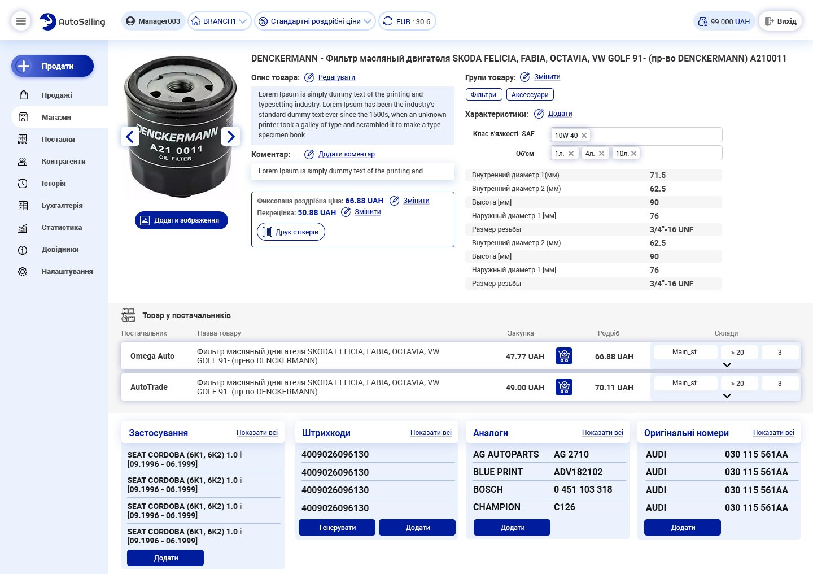
Task: Open Контрагенти in the sidebar
Action: point(63,161)
